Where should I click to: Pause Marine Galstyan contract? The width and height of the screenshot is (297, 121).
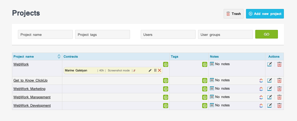click(155, 71)
